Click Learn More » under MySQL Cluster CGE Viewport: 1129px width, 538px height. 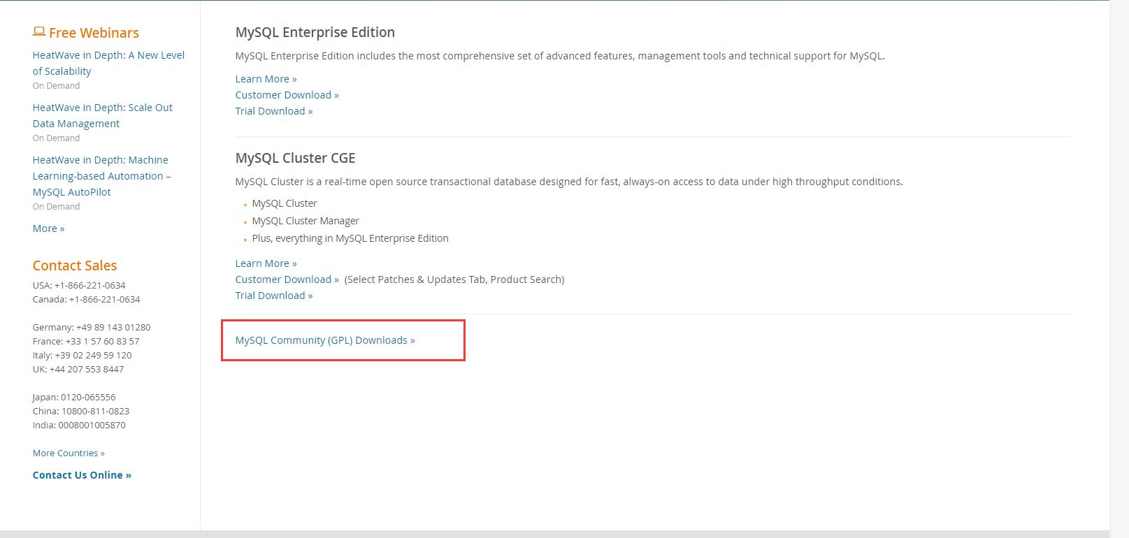pos(266,263)
